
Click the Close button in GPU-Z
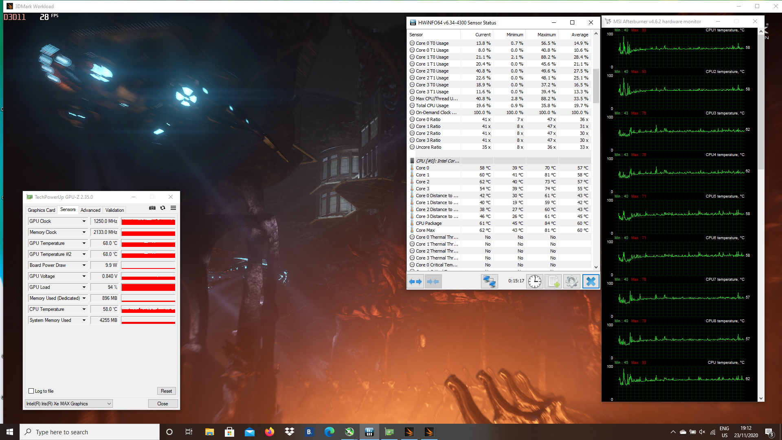[x=163, y=404]
